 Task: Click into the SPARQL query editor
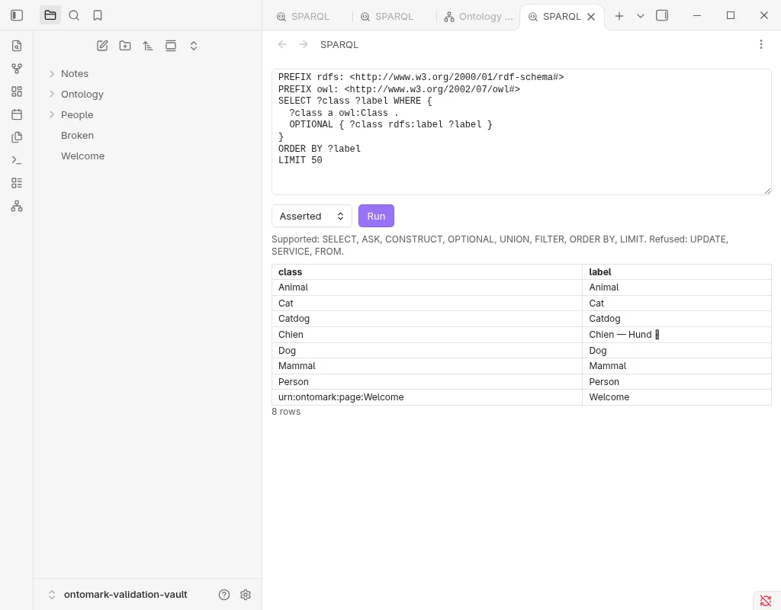tap(522, 132)
